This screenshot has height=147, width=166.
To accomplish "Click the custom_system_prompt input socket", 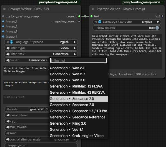I will pos(3,16).
